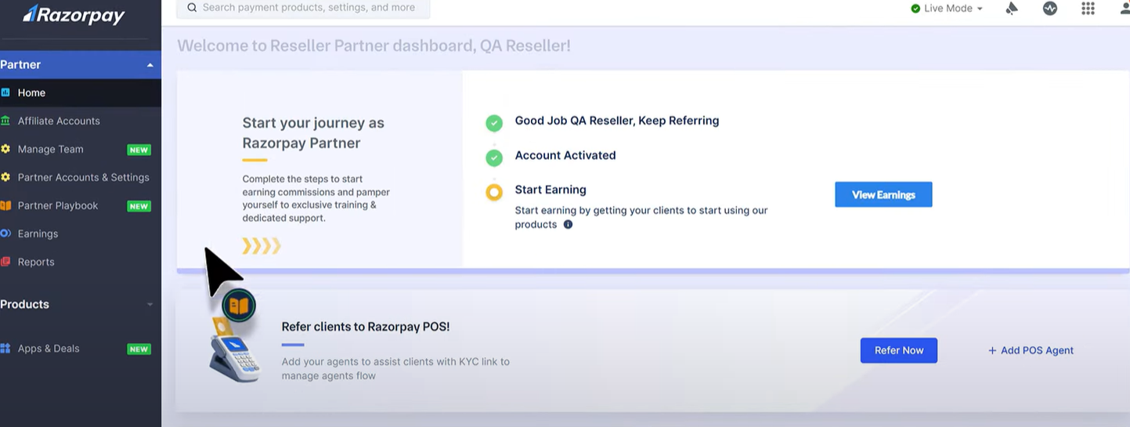Click the activity pulse icon

(1050, 9)
